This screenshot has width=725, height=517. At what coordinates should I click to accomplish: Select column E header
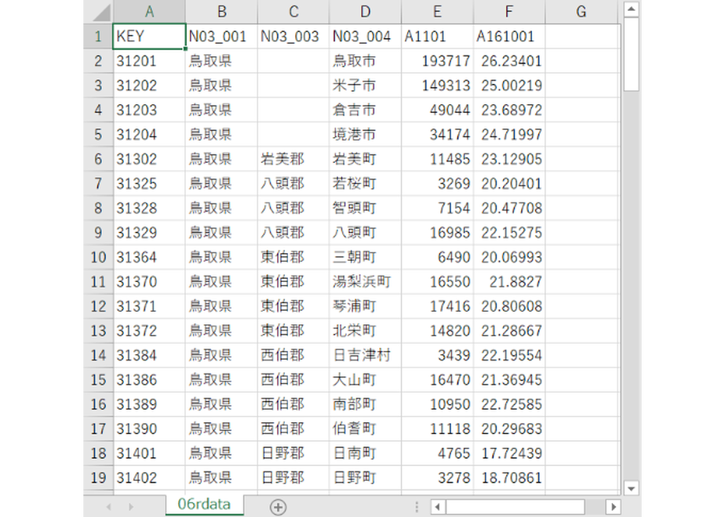[437, 12]
